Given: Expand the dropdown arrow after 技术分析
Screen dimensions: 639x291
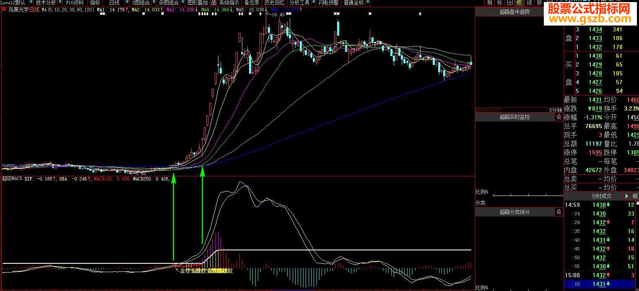Looking at the screenshot, I should point(61,3).
